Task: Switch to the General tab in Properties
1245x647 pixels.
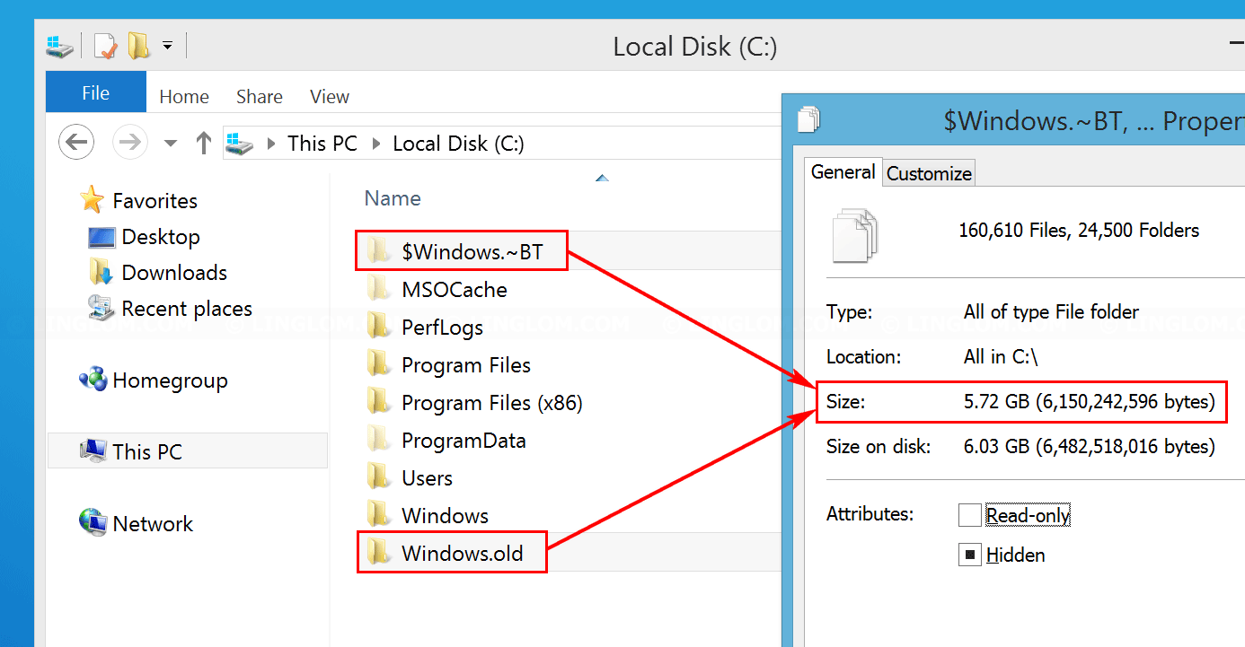Action: coord(843,171)
